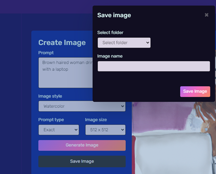Click the Save Image button in the dialog
The height and width of the screenshot is (174, 216).
pos(195,91)
